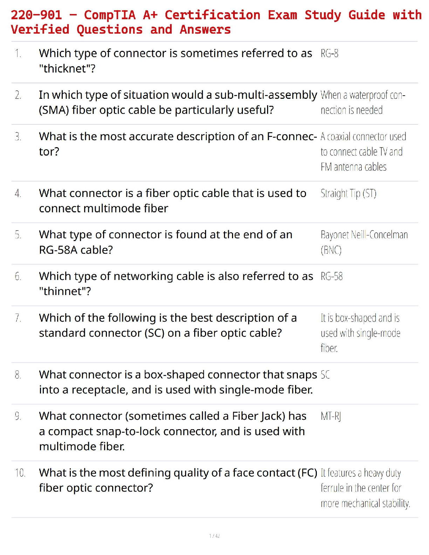This screenshot has height=555, width=429.
Task: Select the answer "MT-RJ"
Action: pos(331,416)
